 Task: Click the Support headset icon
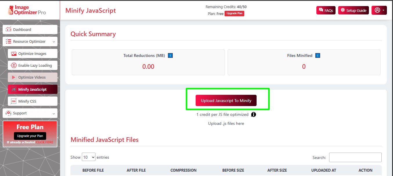click(x=8, y=113)
